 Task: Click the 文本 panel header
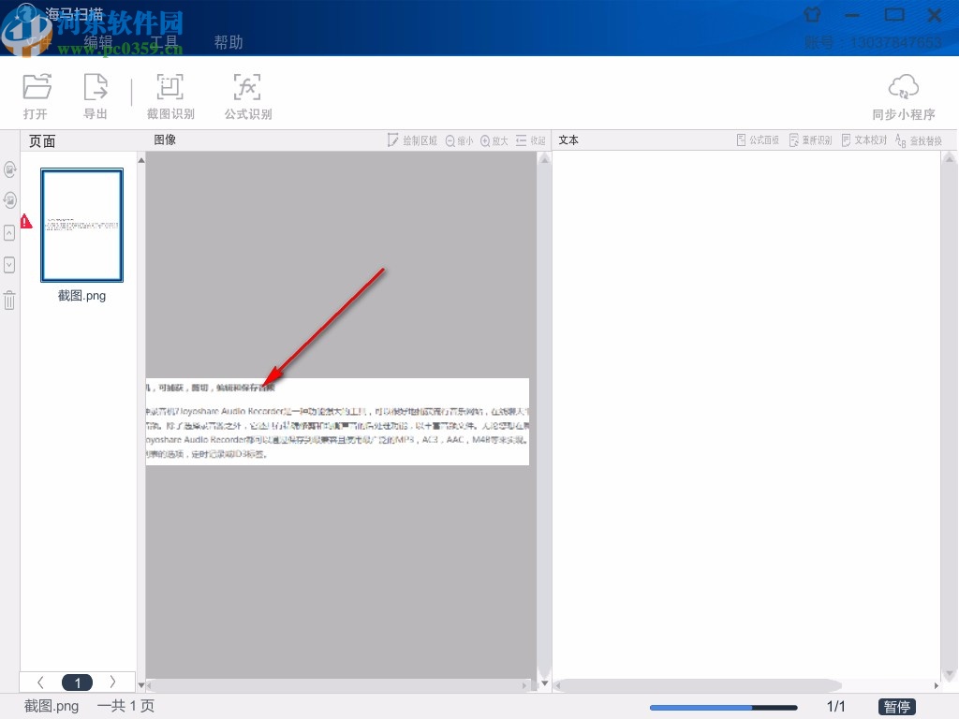point(568,140)
